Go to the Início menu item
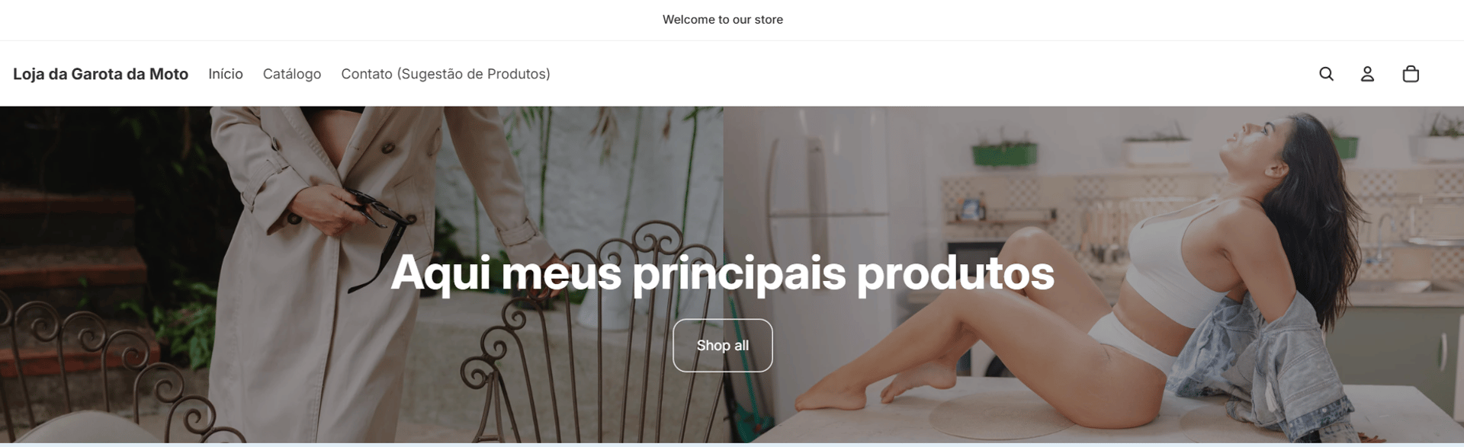This screenshot has width=1464, height=447. point(226,74)
